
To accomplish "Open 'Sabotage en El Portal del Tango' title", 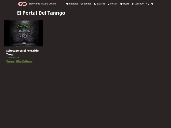I will 23,52.
